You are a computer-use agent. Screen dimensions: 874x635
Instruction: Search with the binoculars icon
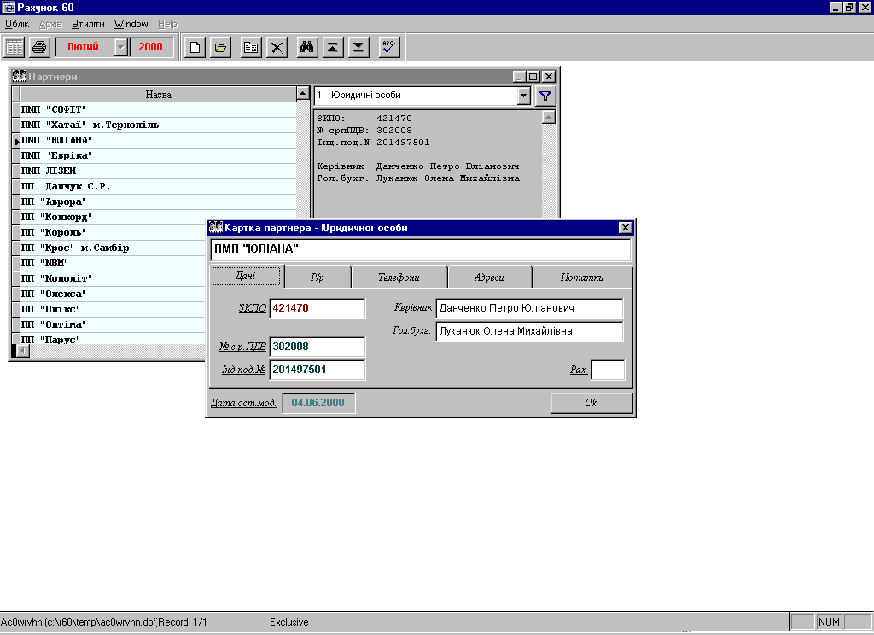pyautogui.click(x=307, y=48)
